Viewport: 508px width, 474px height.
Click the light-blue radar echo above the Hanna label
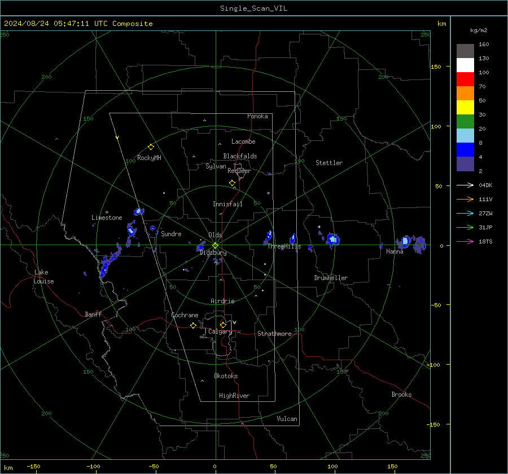point(405,241)
